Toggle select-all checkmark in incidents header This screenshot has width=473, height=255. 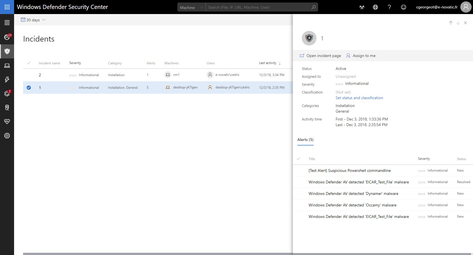pyautogui.click(x=29, y=63)
